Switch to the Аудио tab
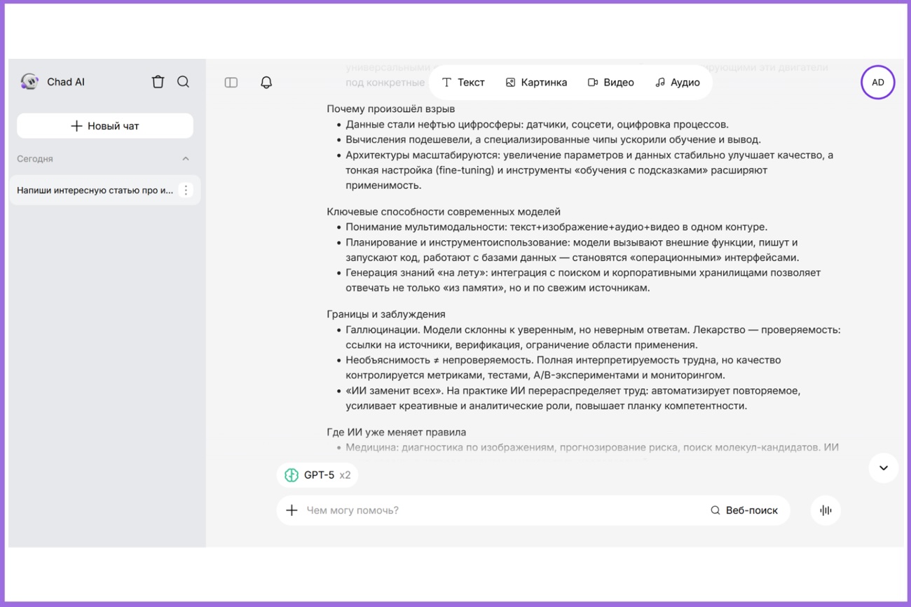The height and width of the screenshot is (607, 911). (x=677, y=83)
